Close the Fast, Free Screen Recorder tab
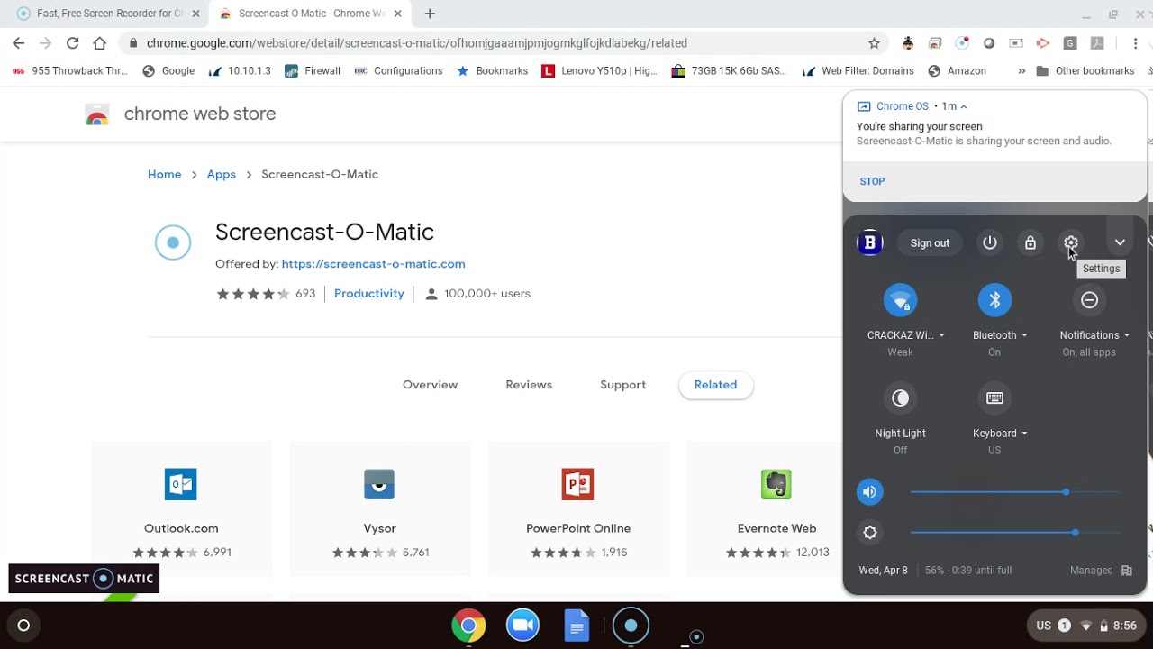 pos(195,14)
